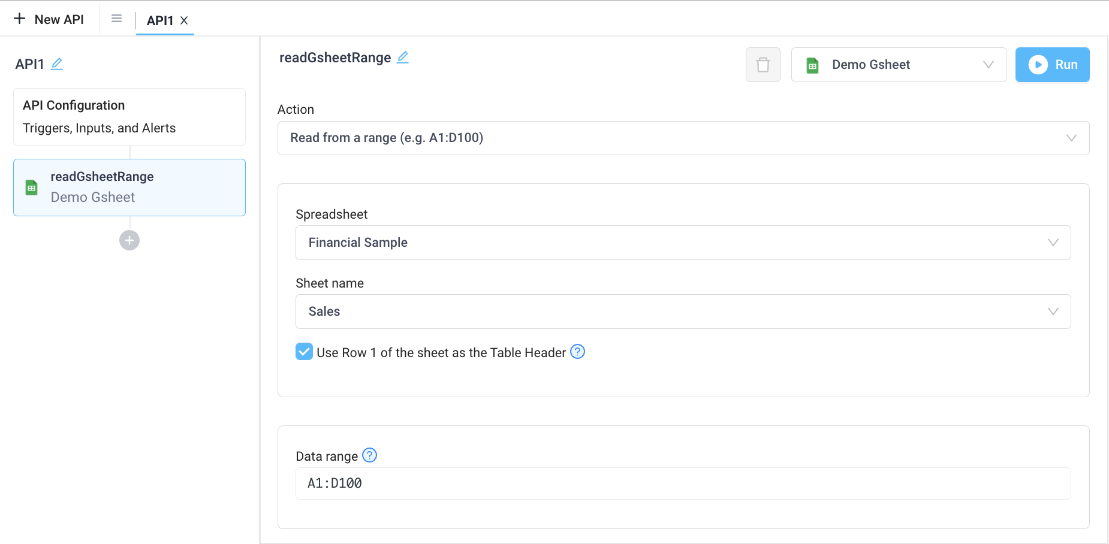
Task: Close the API1 tab
Action: click(x=185, y=20)
